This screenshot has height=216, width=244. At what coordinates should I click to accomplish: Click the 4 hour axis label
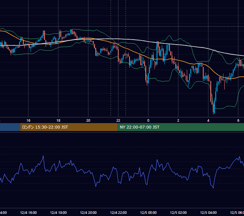point(208,121)
